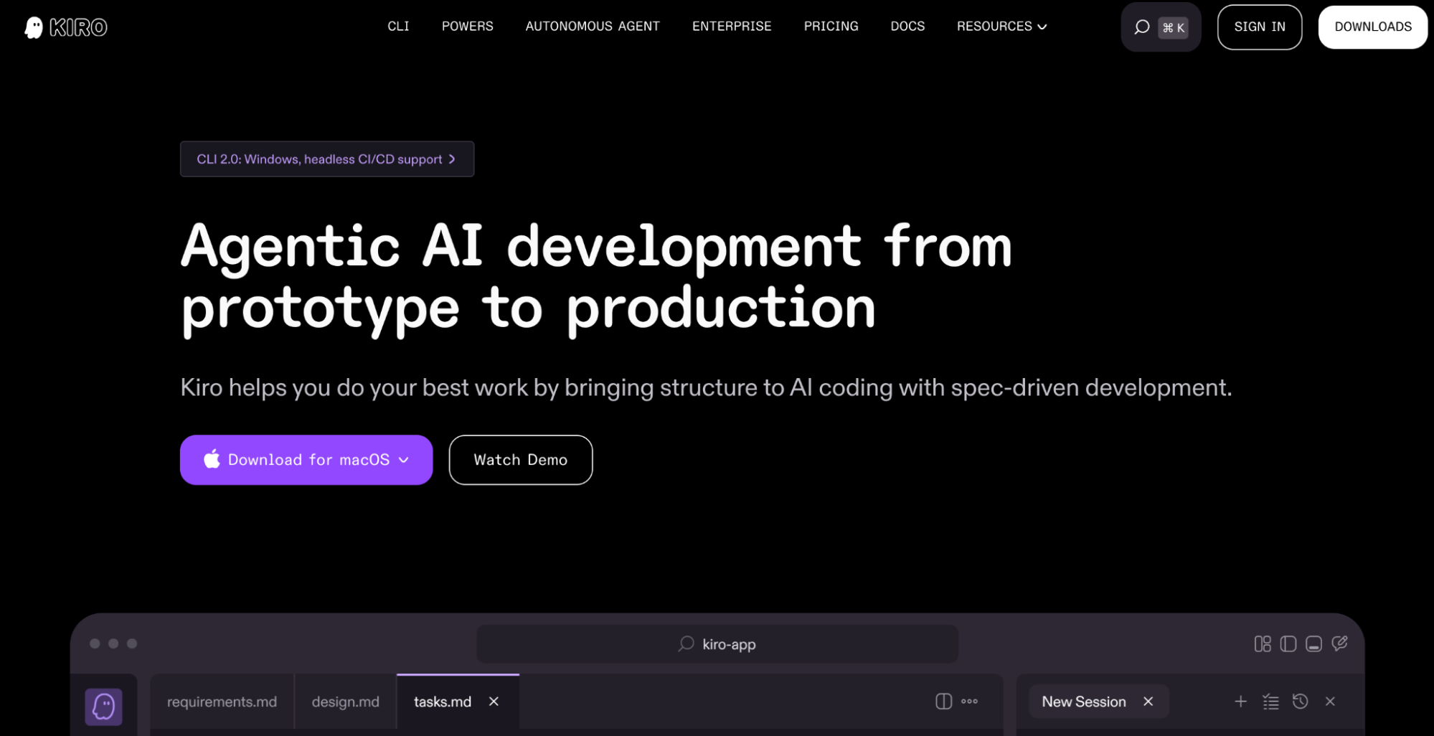Open the session history clock icon

(x=1300, y=701)
